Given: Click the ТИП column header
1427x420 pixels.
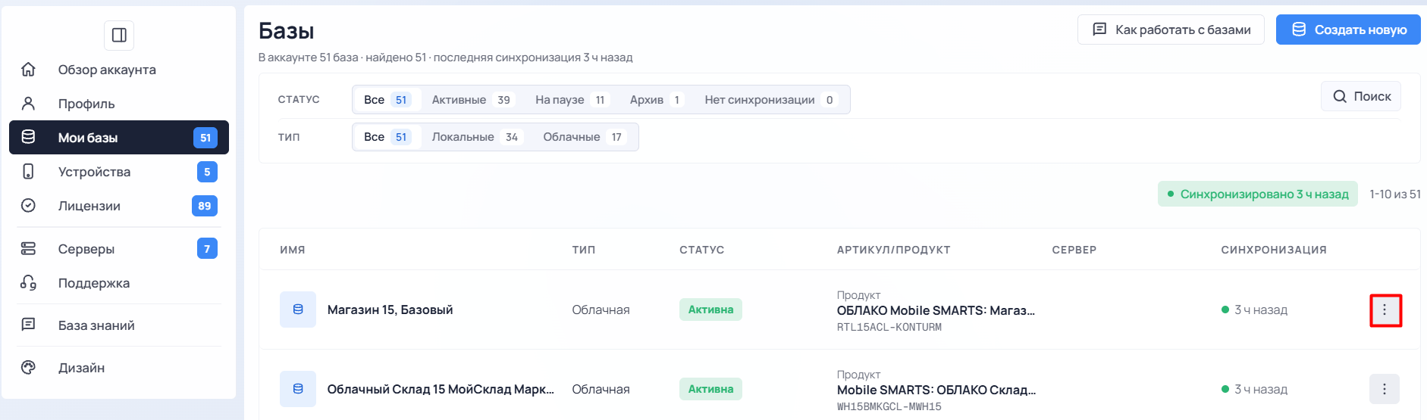Looking at the screenshot, I should (x=584, y=250).
